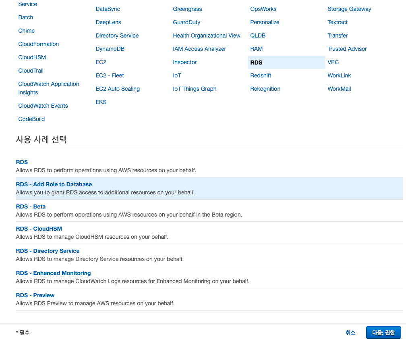Select the CloudFormation service
The width and height of the screenshot is (406, 340).
[39, 44]
